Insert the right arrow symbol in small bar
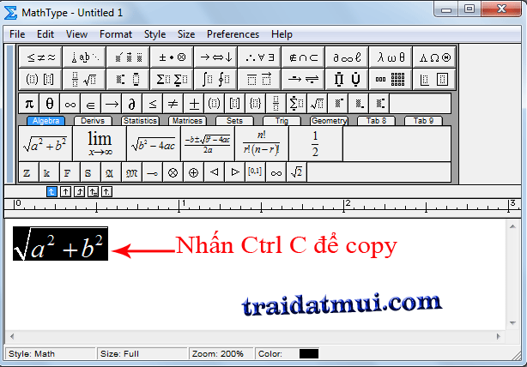Image resolution: width=527 pixels, height=367 pixels. (x=112, y=104)
